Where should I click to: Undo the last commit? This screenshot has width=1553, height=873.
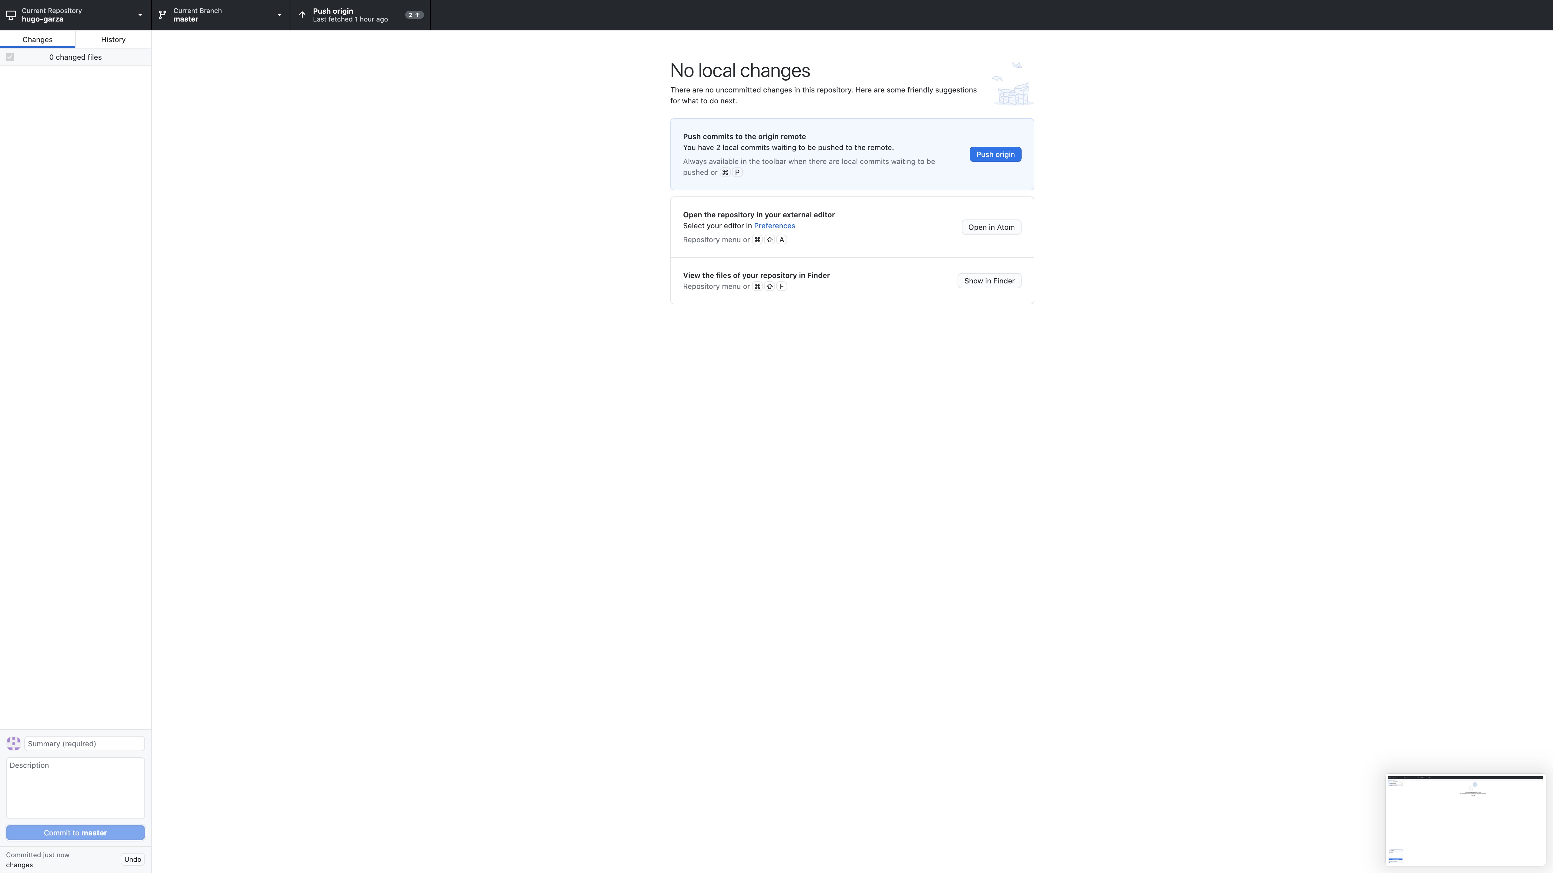(x=132, y=859)
